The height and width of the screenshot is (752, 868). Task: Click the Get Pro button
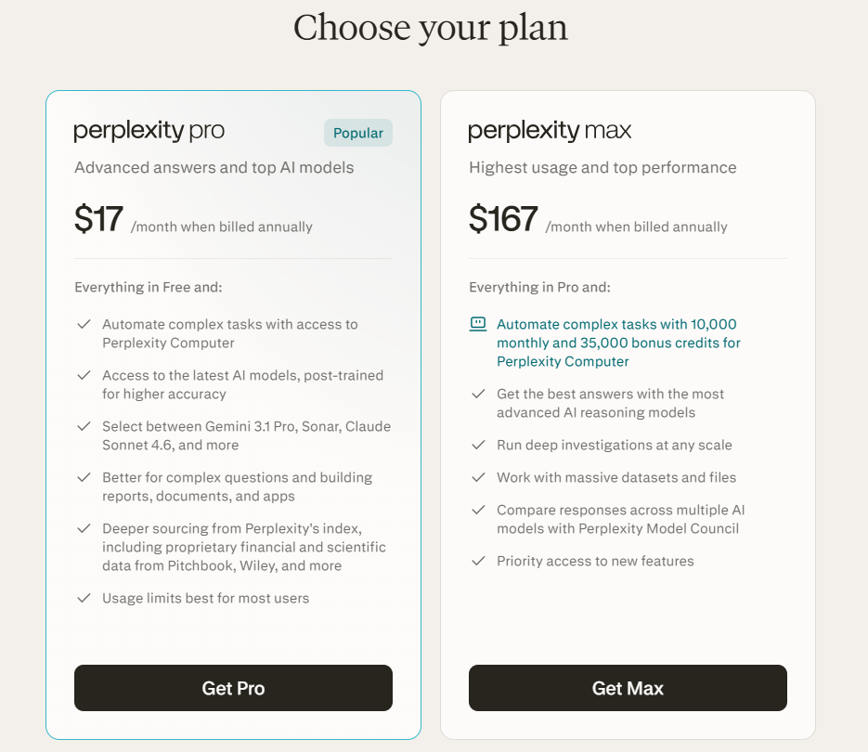click(233, 688)
